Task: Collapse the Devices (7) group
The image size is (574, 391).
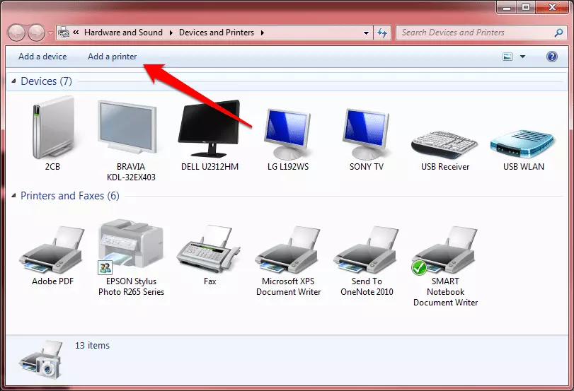Action: point(13,82)
